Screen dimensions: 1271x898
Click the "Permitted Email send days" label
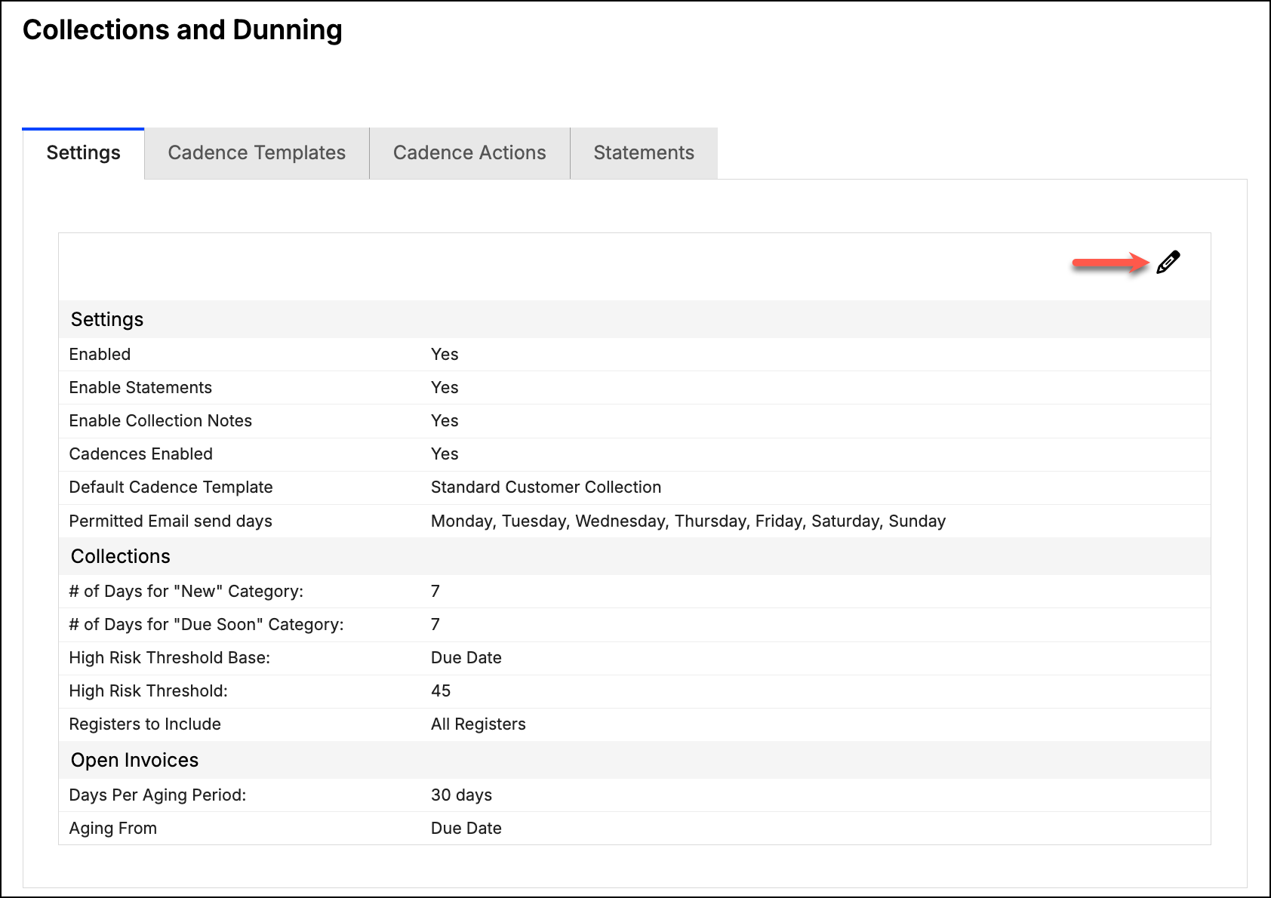pos(171,521)
